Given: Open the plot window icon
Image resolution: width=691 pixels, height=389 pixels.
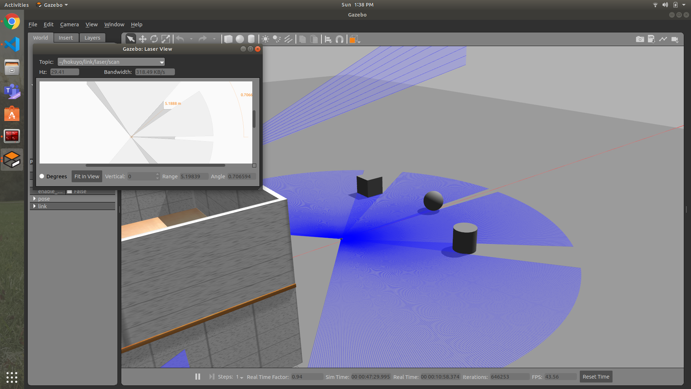Looking at the screenshot, I should pyautogui.click(x=663, y=39).
